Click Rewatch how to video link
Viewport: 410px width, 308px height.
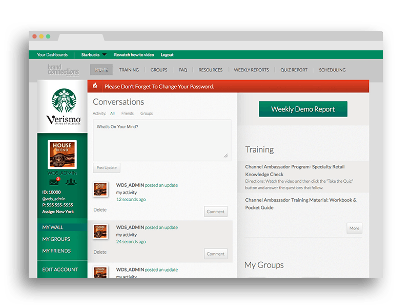(134, 55)
